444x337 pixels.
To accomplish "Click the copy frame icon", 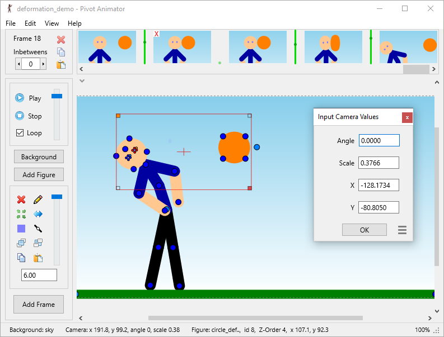I will [x=61, y=52].
